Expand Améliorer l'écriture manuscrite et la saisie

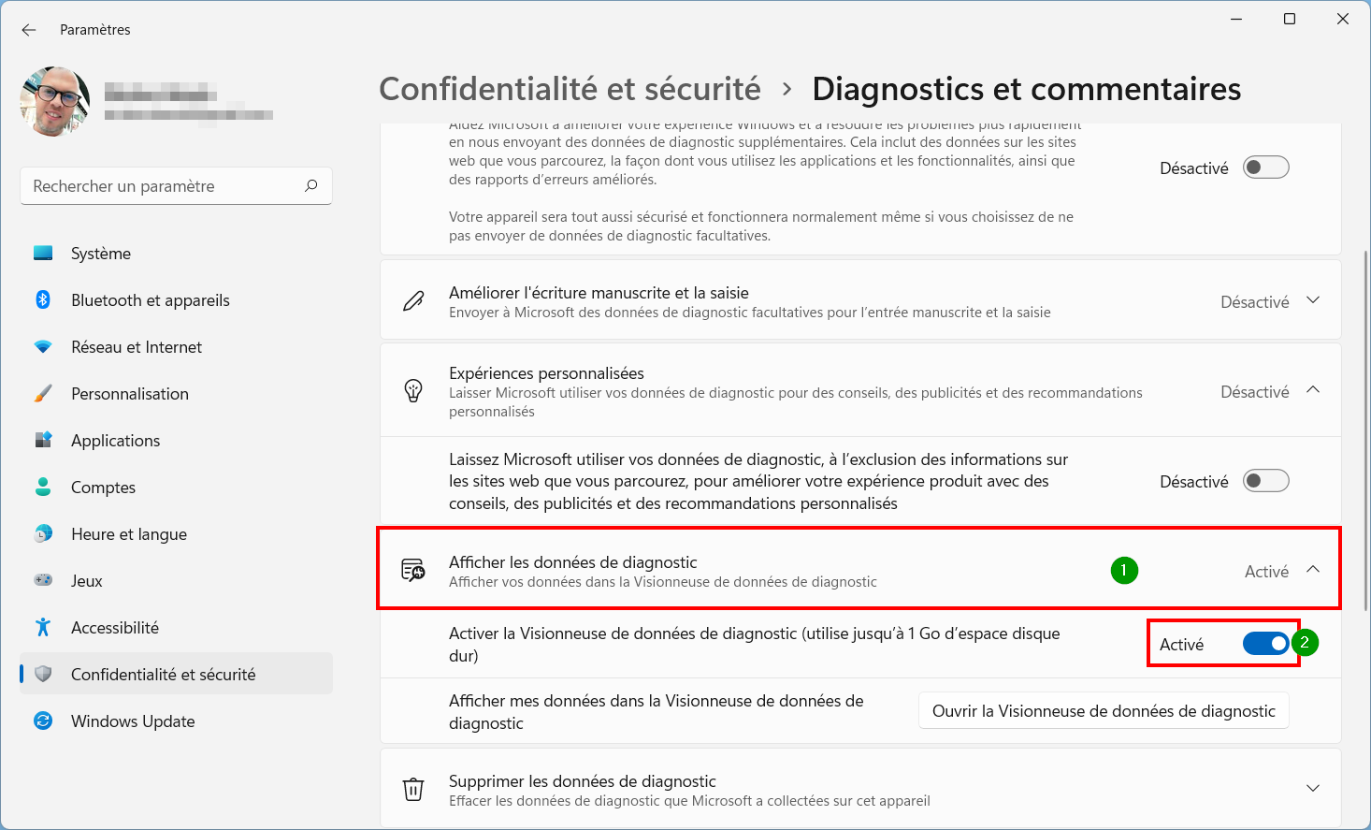click(1313, 300)
